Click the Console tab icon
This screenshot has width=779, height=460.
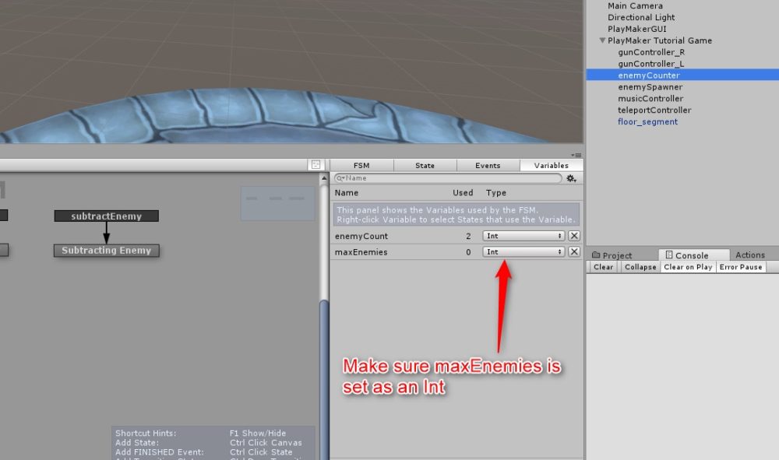tap(669, 255)
